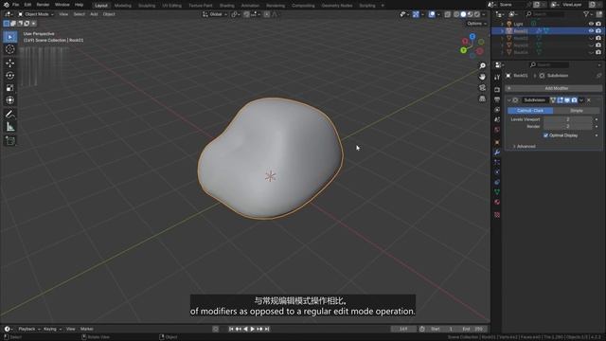This screenshot has height=341, width=606.
Task: Switch to material preview shading
Action: (x=470, y=14)
